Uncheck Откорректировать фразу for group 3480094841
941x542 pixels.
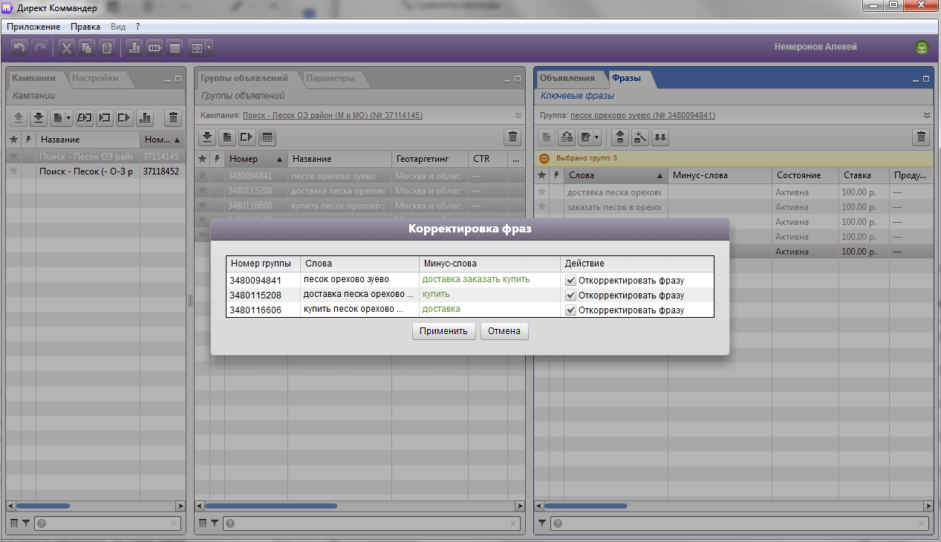(x=570, y=281)
